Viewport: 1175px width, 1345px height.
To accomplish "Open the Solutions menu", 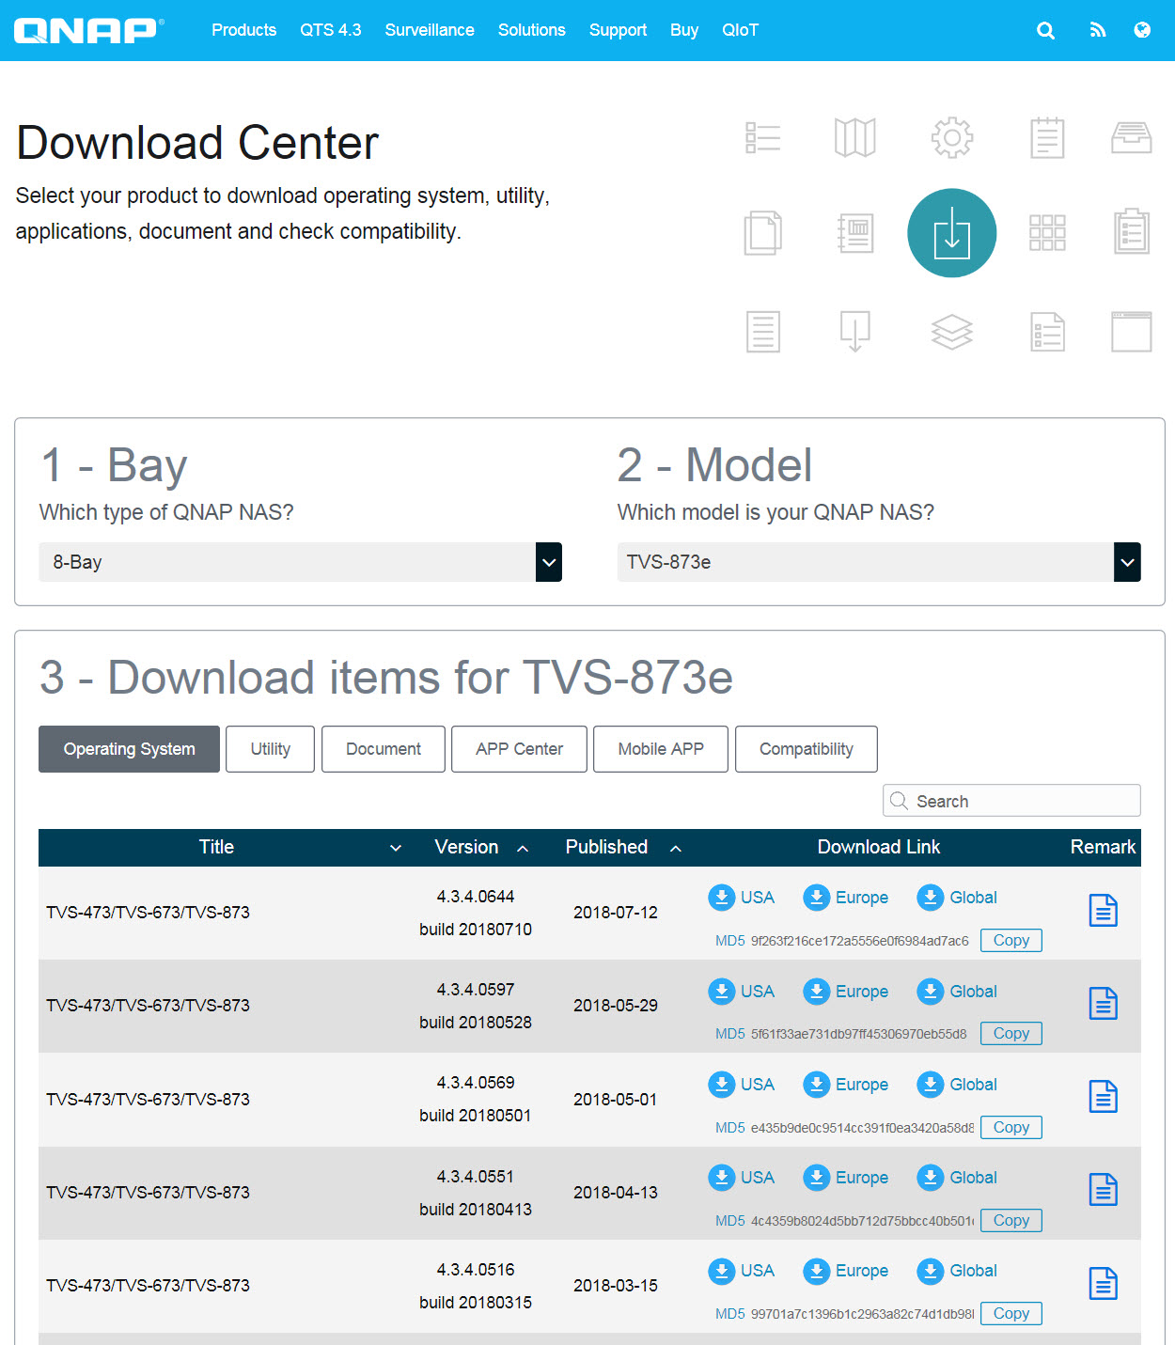I will pos(532,30).
